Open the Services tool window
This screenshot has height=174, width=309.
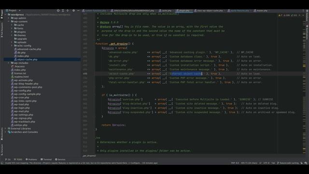pos(60,159)
